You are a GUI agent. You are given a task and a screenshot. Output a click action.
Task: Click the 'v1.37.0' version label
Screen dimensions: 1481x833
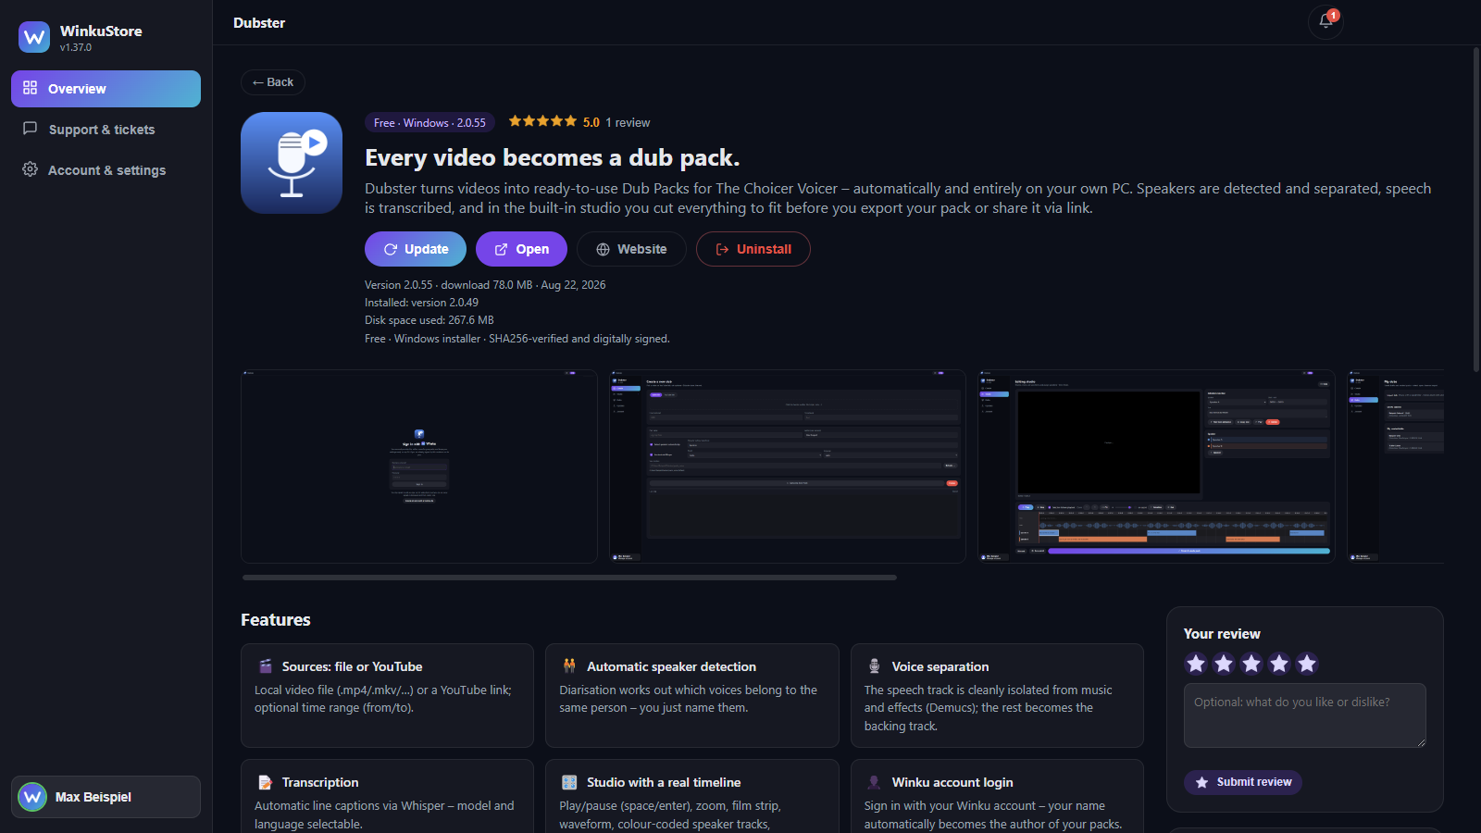pos(76,47)
